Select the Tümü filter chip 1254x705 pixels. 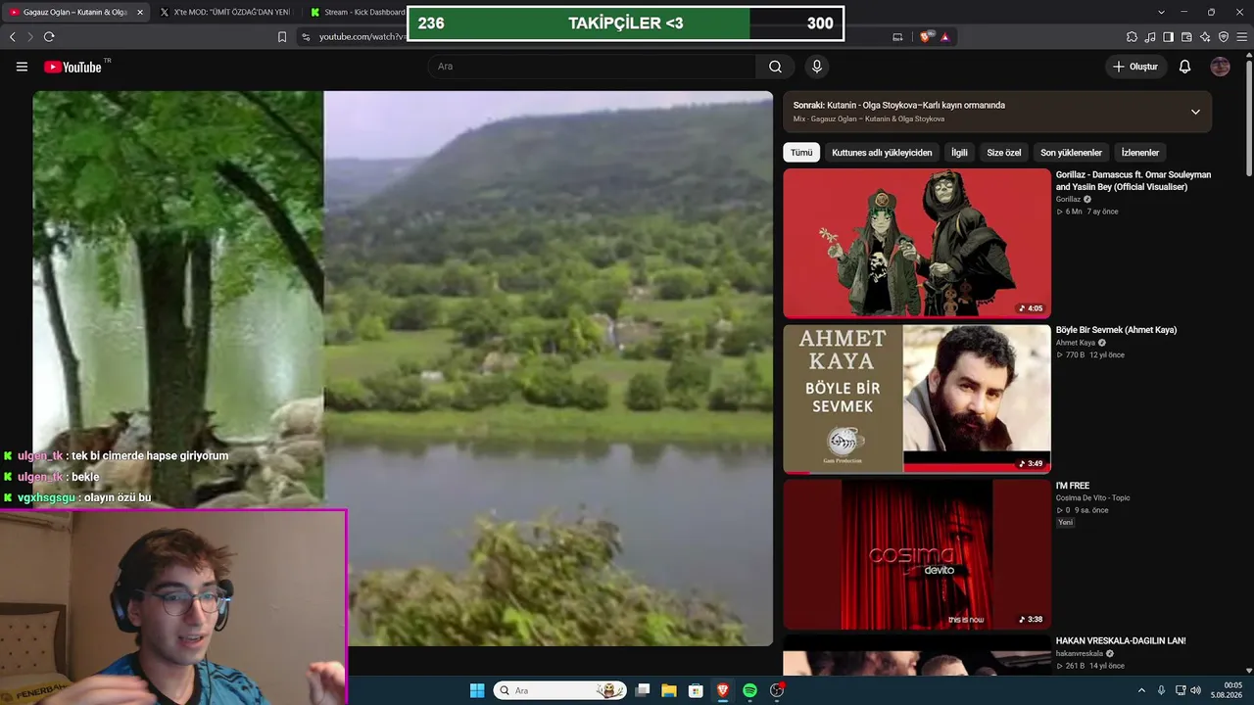[x=801, y=153]
